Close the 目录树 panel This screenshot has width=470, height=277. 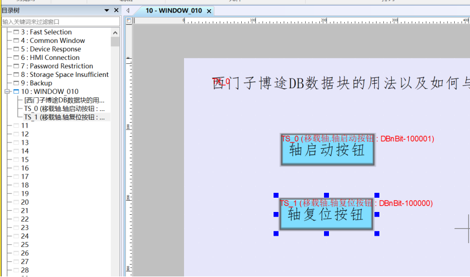pos(116,10)
